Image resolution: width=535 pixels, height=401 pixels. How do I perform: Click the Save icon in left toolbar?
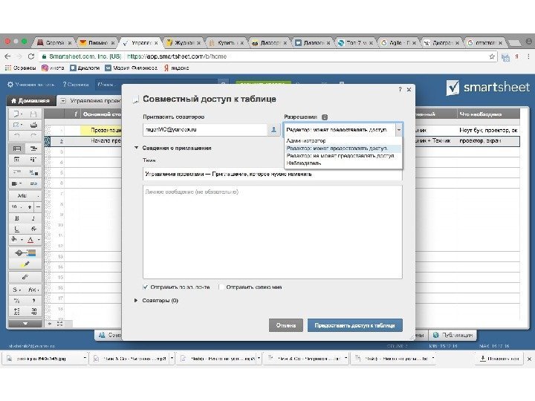pyautogui.click(x=33, y=114)
